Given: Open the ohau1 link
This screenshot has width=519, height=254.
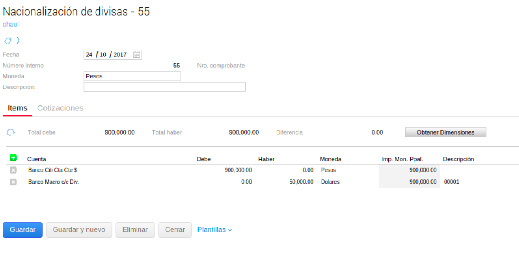Looking at the screenshot, I should coord(11,25).
